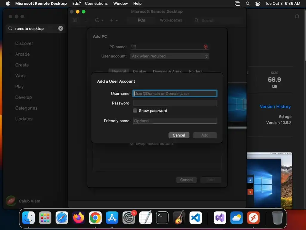
Task: Open Google Chrome in the dock
Action: coord(95,218)
